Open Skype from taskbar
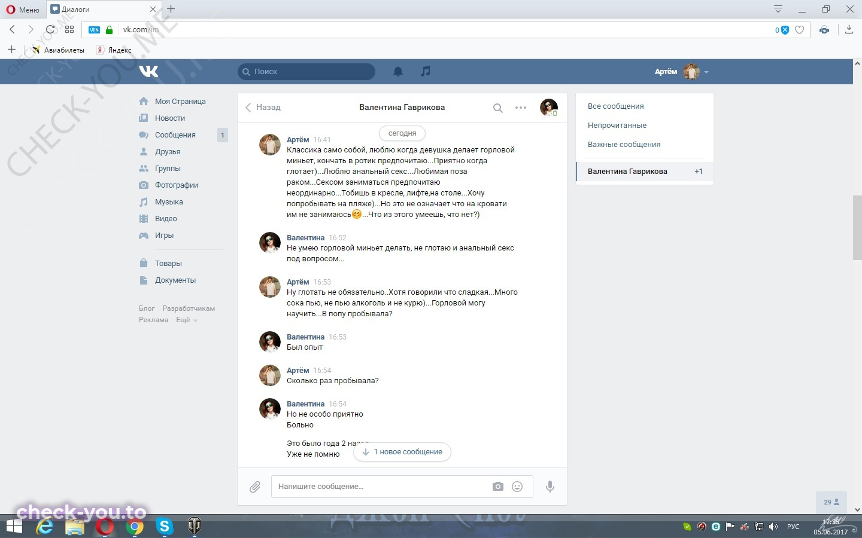This screenshot has height=538, width=862. coord(165,527)
